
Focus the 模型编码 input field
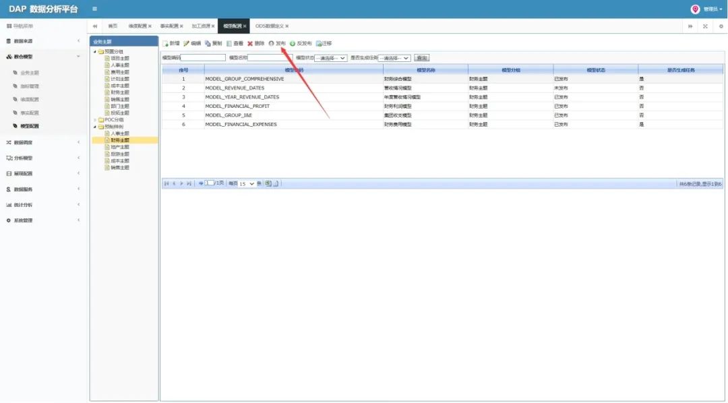point(203,58)
